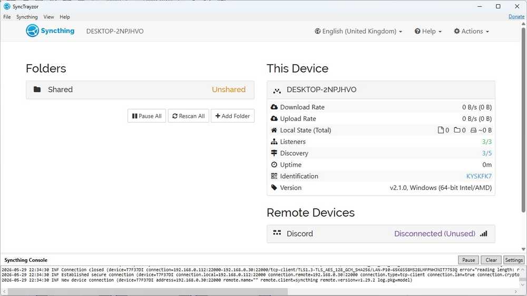527x296 pixels.
Task: Maximize the SyncTrayzor window
Action: pyautogui.click(x=498, y=6)
